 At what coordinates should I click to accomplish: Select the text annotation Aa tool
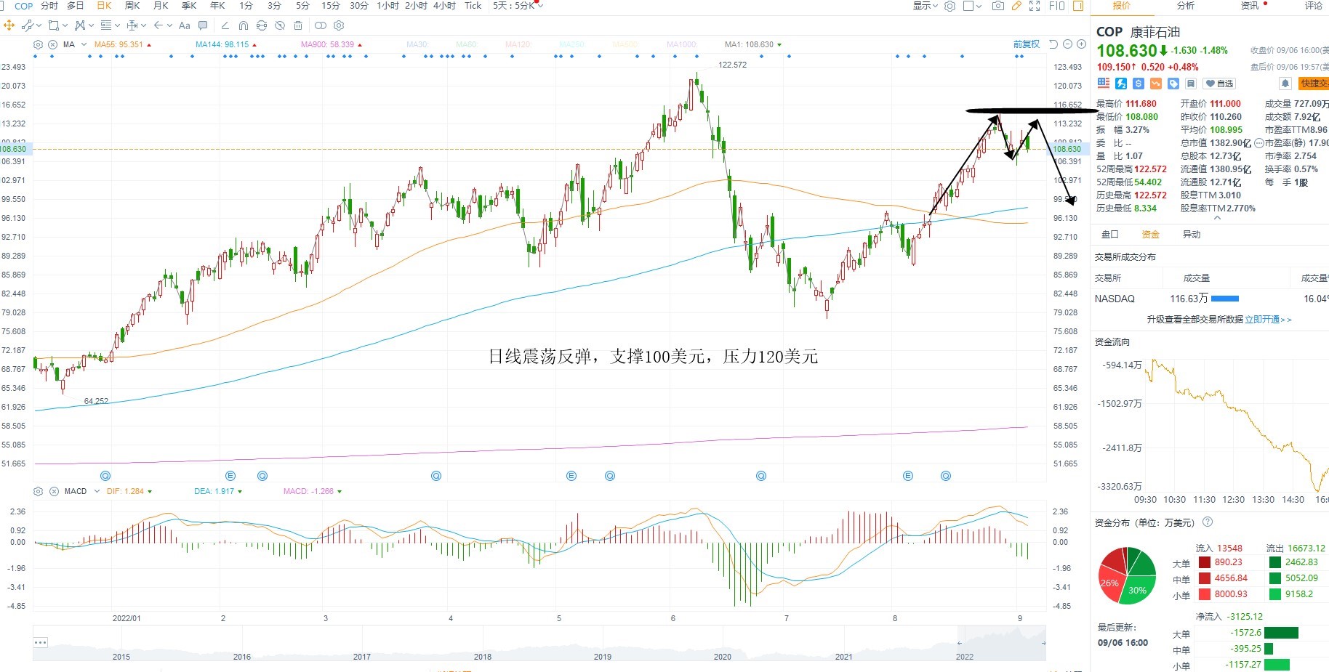point(185,25)
